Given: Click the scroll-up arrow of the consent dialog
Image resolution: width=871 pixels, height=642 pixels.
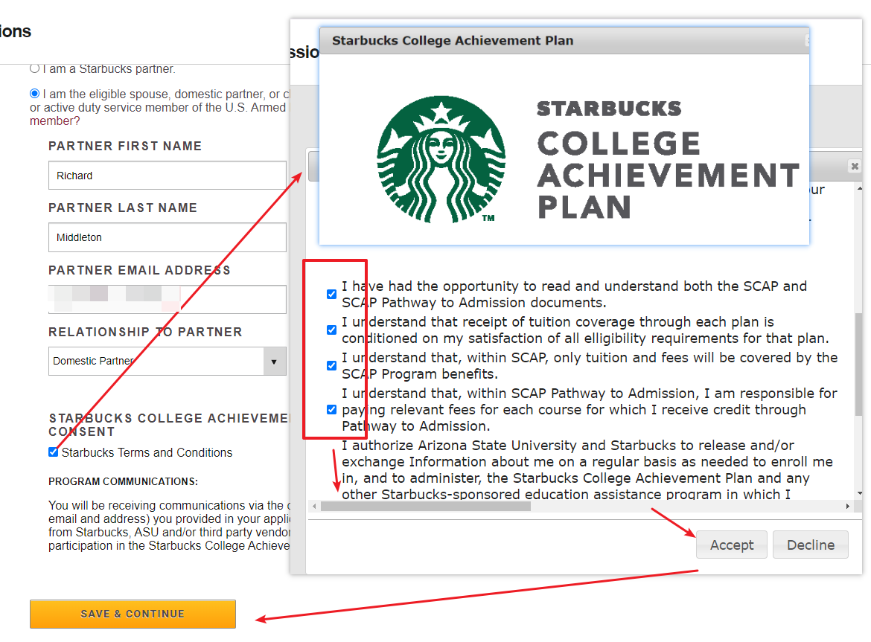Looking at the screenshot, I should [x=859, y=189].
